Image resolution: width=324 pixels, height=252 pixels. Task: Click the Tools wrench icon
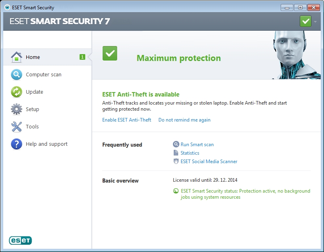(16, 127)
